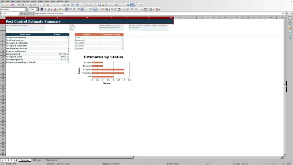The width and height of the screenshot is (293, 165).
Task: Click the Clear Direct Formatting icon
Action: (x=48, y=5)
